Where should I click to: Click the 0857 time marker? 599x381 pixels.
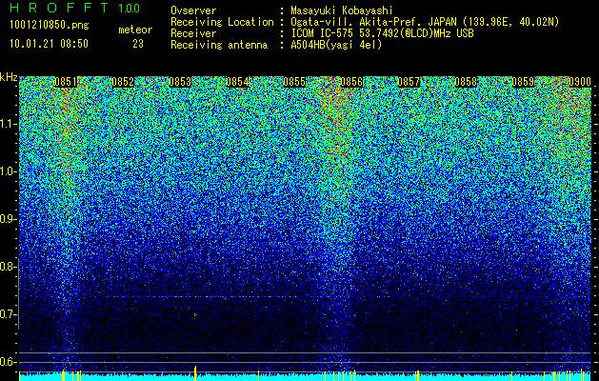409,82
